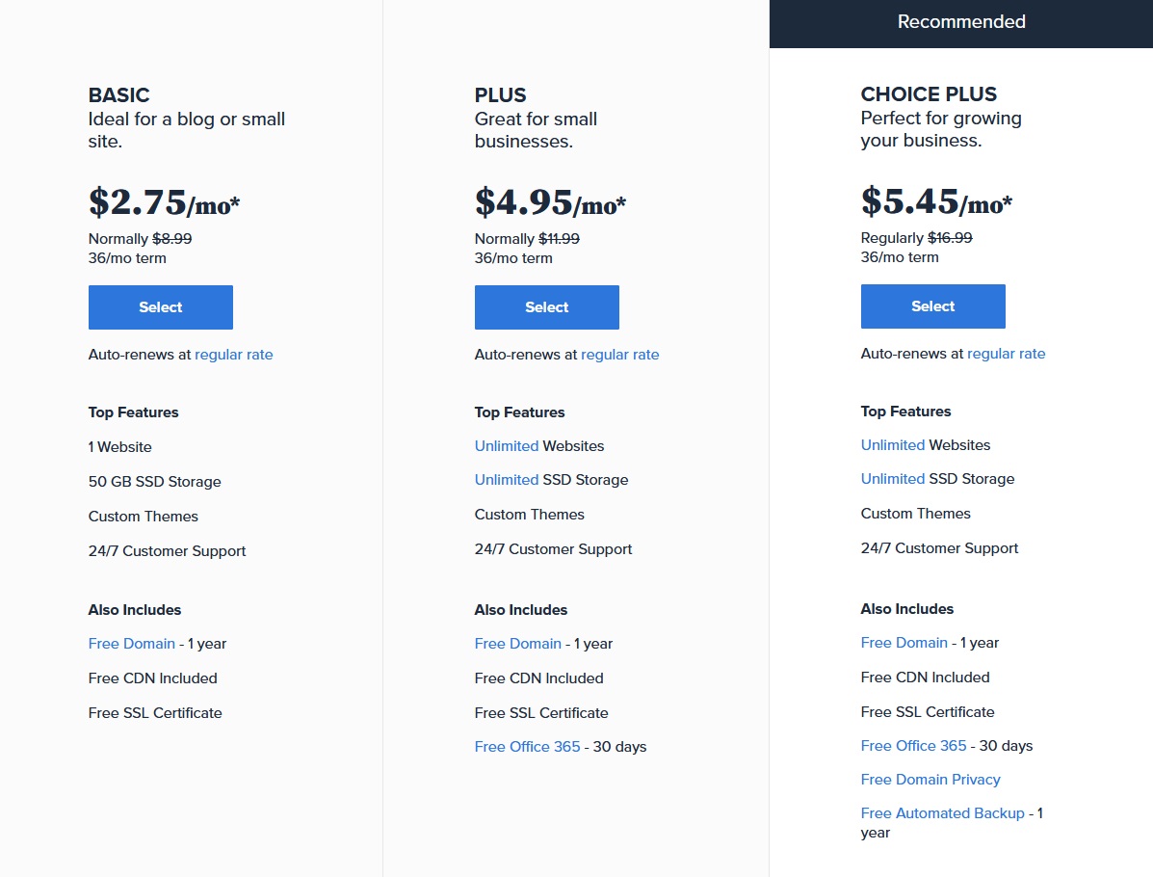Click Unlimited Websites link in Choice Plus plan
1153x877 pixels.
point(892,445)
